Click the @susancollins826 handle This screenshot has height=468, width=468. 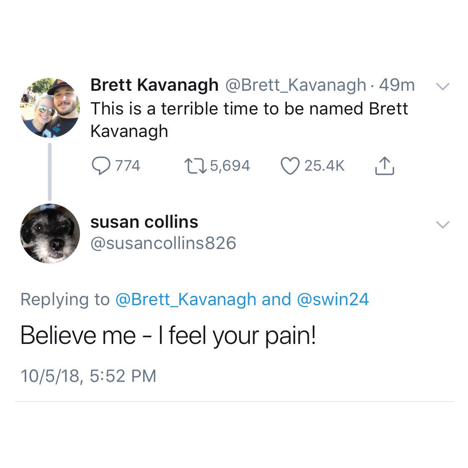(x=163, y=243)
